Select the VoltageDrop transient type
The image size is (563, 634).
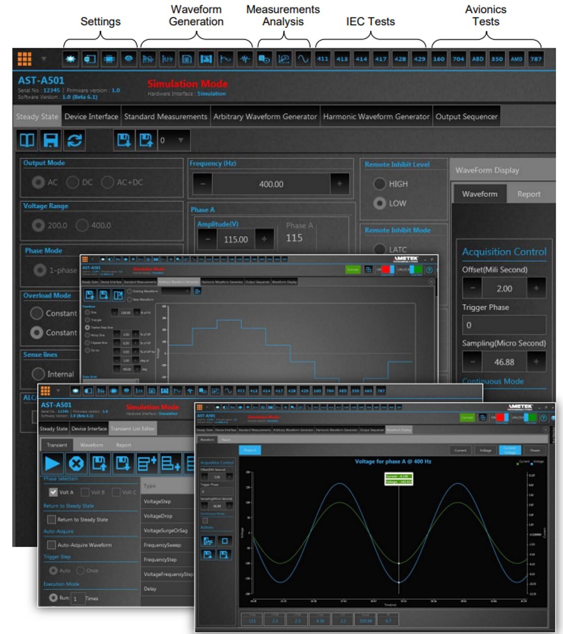coord(158,516)
